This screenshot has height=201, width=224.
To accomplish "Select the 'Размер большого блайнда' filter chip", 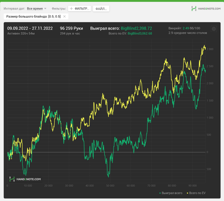I will (33, 16).
